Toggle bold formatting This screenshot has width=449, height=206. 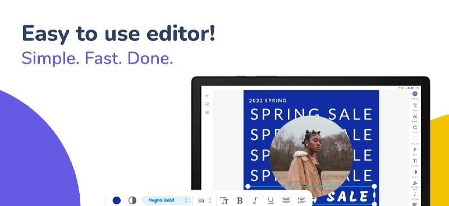point(240,200)
